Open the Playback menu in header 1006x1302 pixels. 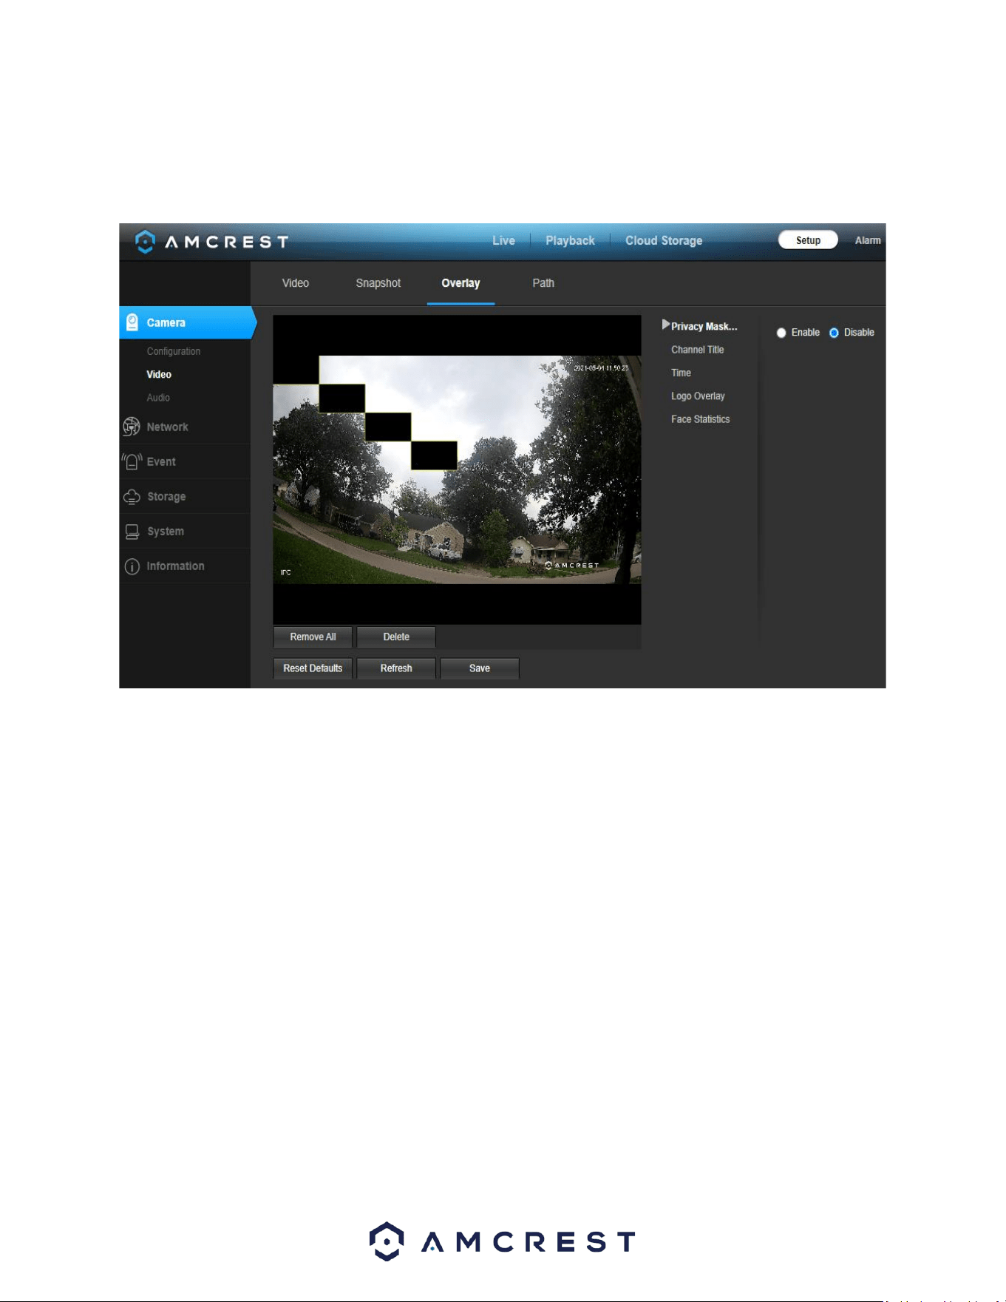pos(570,241)
